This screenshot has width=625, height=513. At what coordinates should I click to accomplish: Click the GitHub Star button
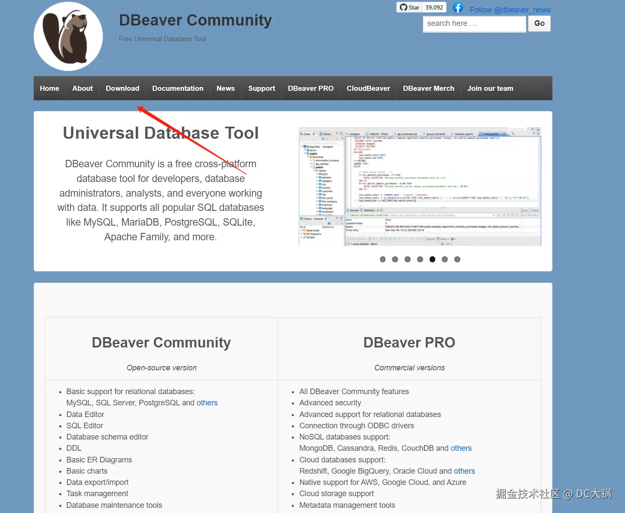pos(409,7)
